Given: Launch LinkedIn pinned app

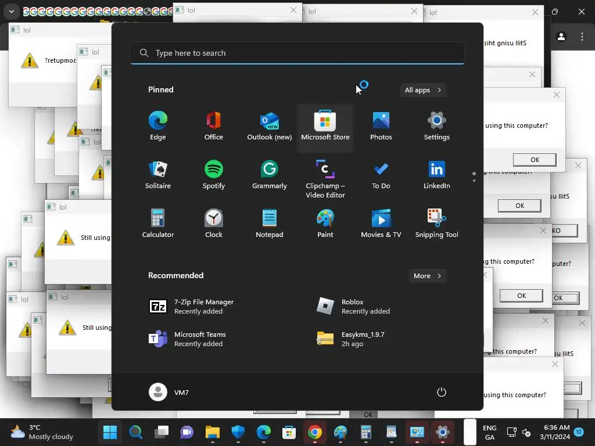Looking at the screenshot, I should point(437,175).
